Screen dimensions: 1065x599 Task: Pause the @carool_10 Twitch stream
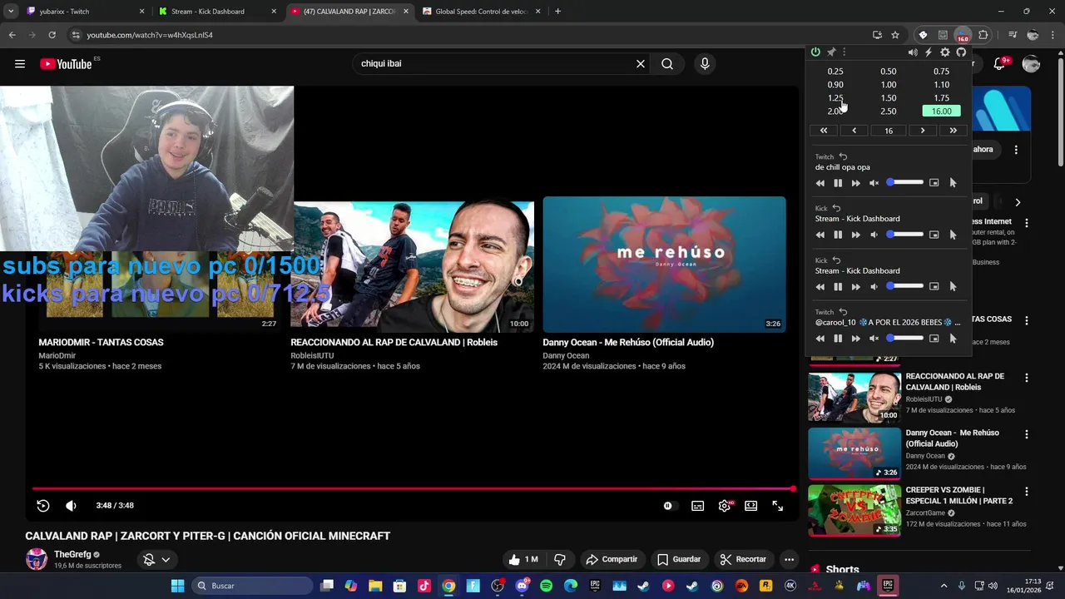[838, 339]
